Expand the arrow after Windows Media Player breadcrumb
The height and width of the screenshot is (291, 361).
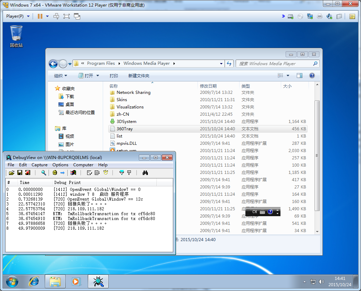click(x=174, y=64)
